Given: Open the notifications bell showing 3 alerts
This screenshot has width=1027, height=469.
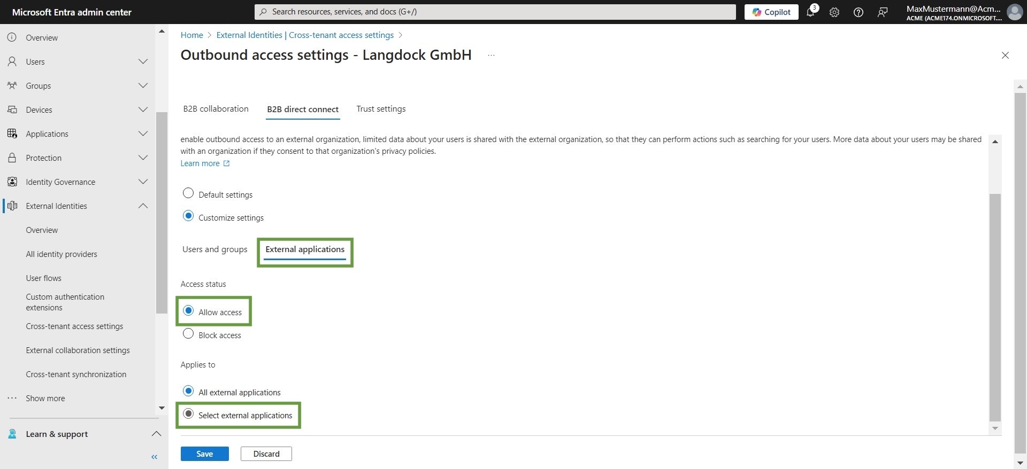Looking at the screenshot, I should (x=810, y=12).
